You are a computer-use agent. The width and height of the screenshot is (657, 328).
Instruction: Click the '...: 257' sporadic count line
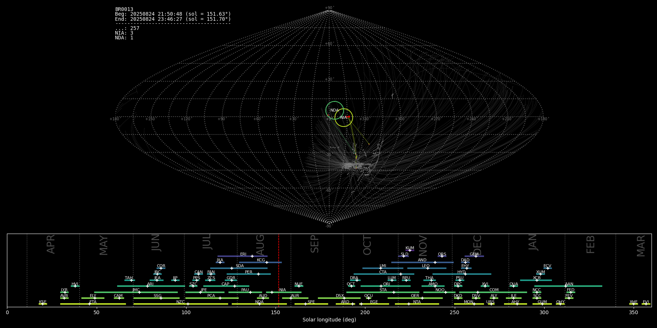click(x=127, y=28)
